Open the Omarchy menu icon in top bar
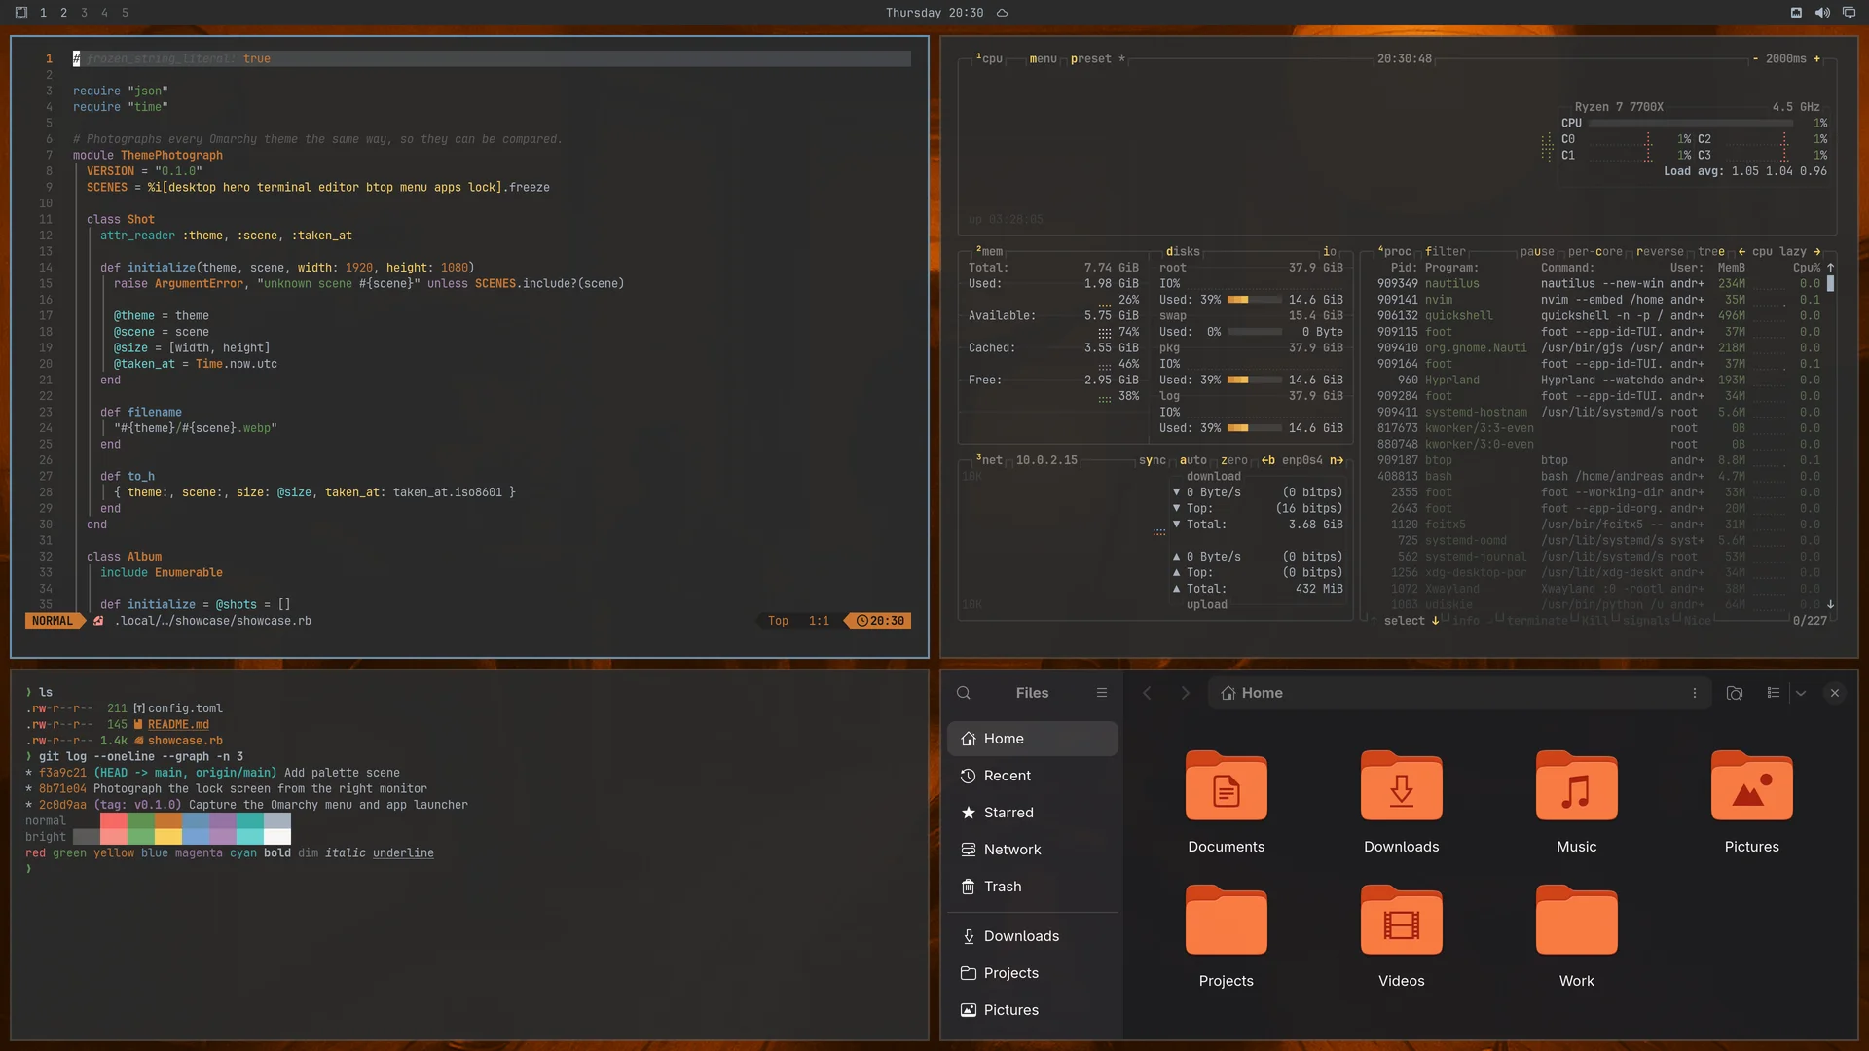1869x1051 pixels. click(x=21, y=13)
